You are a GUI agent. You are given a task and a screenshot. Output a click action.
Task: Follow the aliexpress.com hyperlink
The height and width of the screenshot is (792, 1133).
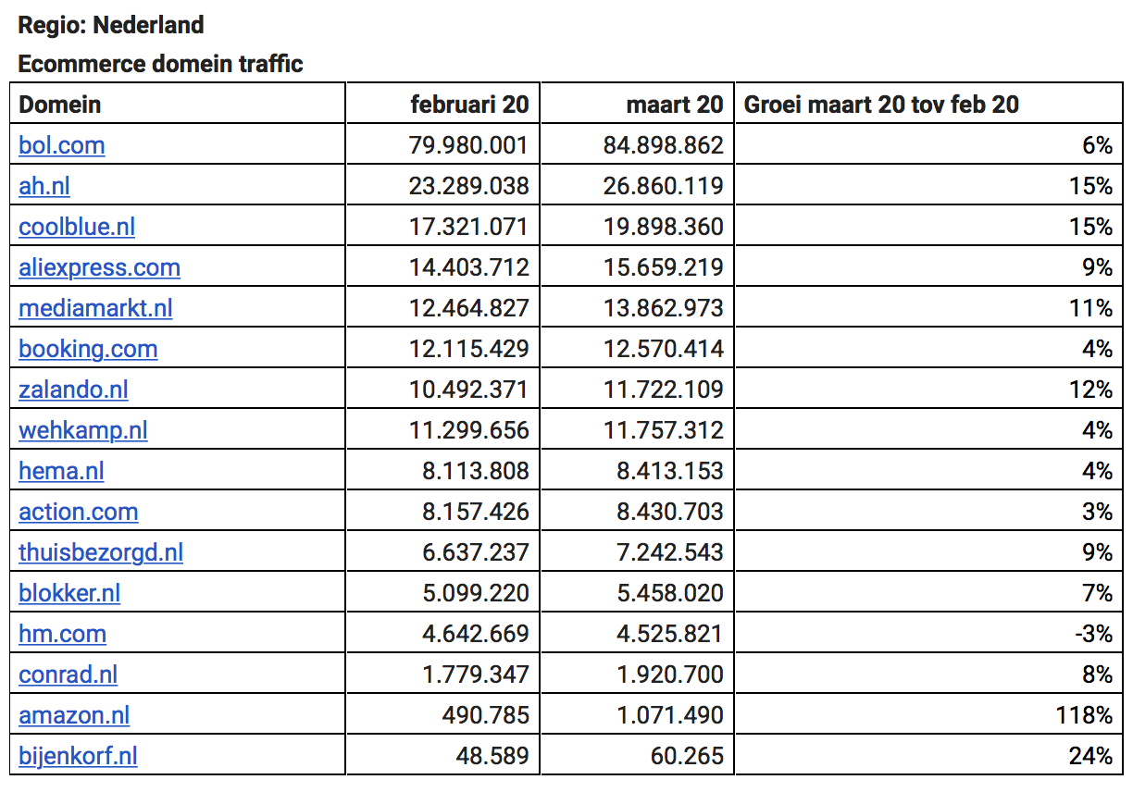click(99, 267)
